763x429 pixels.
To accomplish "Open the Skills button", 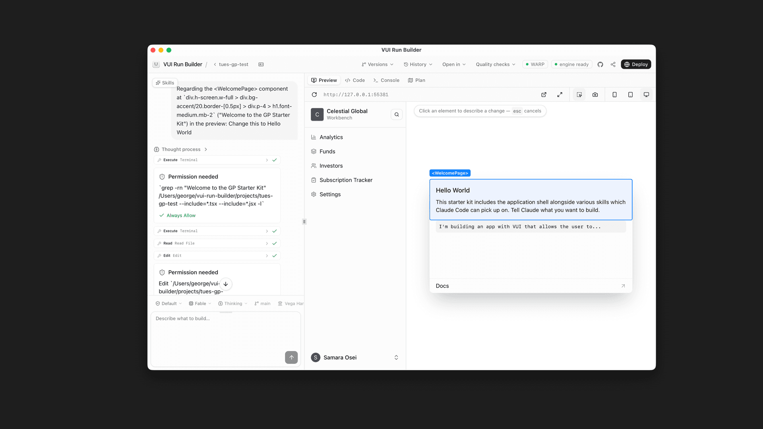I will 165,83.
